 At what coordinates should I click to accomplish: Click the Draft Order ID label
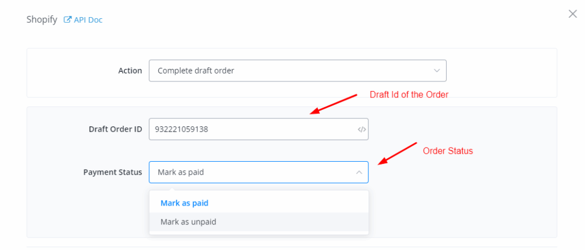tap(115, 129)
